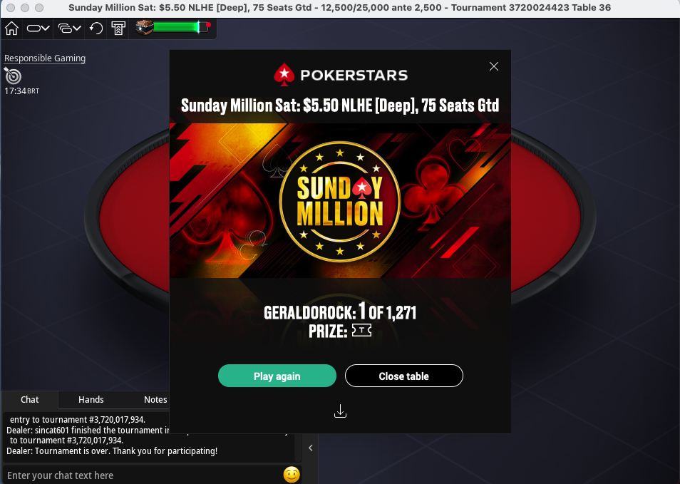Close the PokerStars result popup
Viewport: 680px width, 484px height.
(x=493, y=66)
